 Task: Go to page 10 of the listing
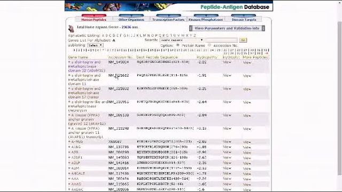click(x=119, y=50)
